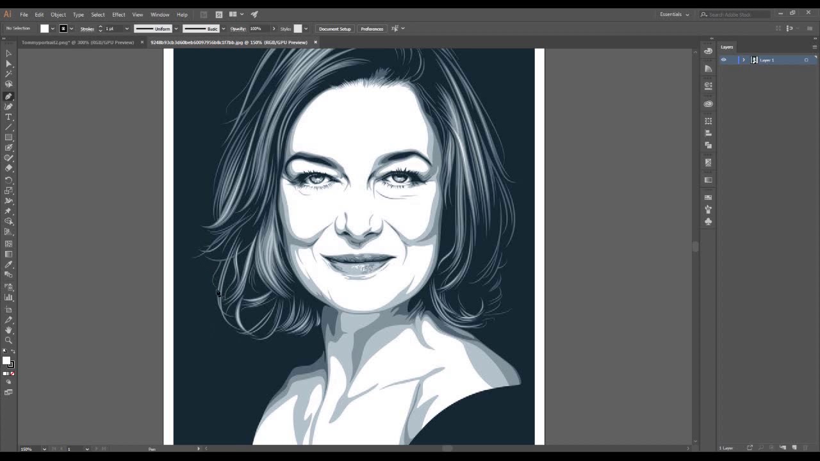Switch to Tommyportrait2.png document tab
The width and height of the screenshot is (820, 461).
point(78,42)
